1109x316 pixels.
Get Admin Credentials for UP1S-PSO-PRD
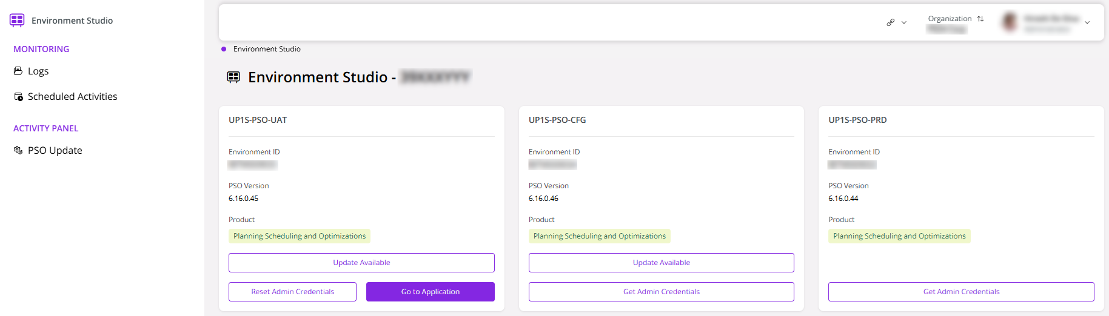[961, 292]
